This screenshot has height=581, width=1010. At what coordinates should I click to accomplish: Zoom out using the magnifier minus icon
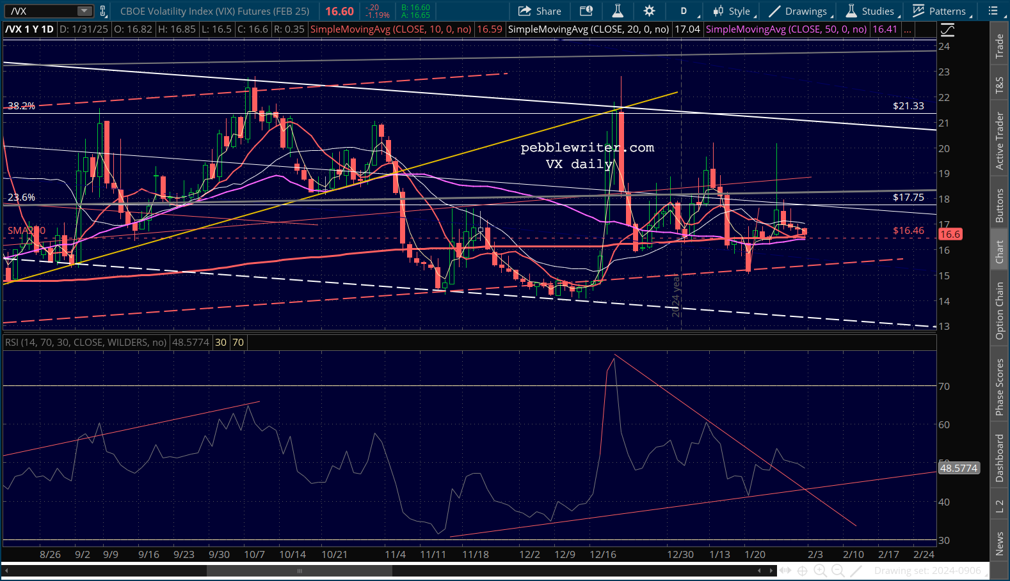click(x=838, y=570)
